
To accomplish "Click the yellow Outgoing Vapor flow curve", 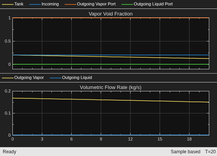I will click(111, 100).
